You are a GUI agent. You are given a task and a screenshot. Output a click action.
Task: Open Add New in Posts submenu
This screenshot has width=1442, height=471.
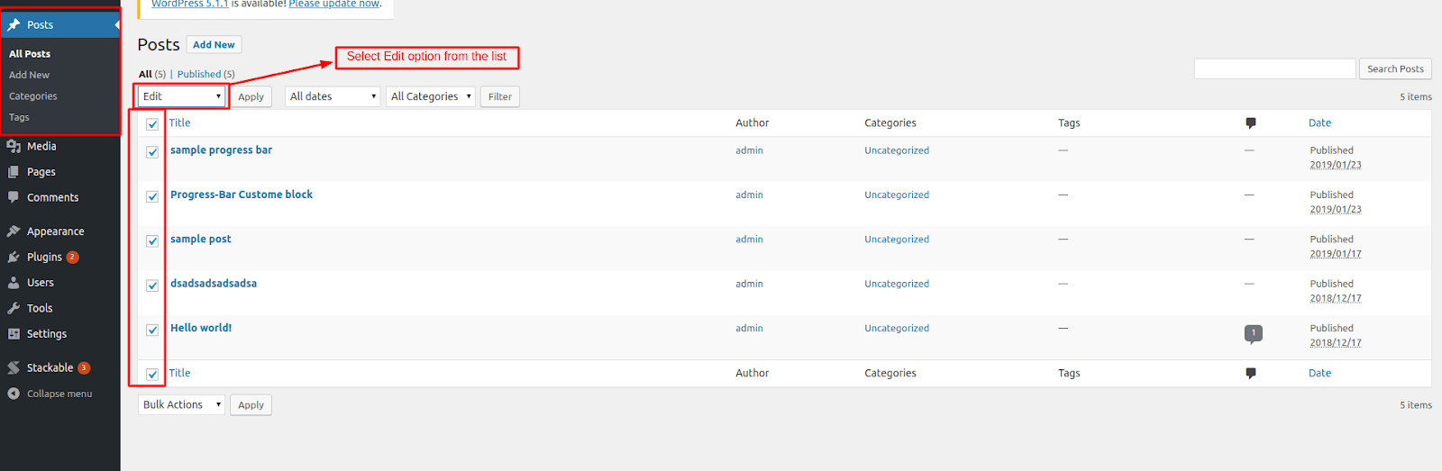[x=29, y=76]
